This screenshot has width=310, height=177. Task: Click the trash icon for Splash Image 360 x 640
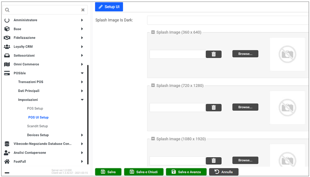(x=213, y=54)
